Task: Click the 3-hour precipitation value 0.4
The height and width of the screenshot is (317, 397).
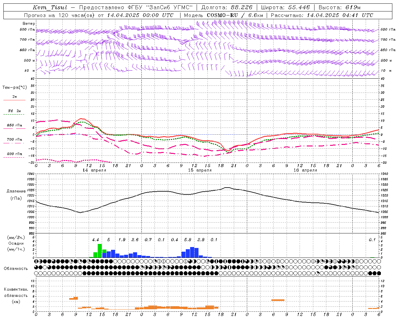Action: coord(175,240)
